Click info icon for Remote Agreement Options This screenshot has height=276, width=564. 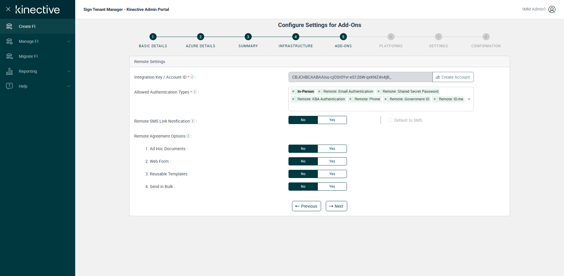(x=188, y=136)
